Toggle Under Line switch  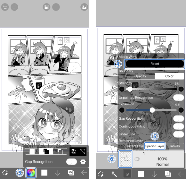tap(179, 134)
